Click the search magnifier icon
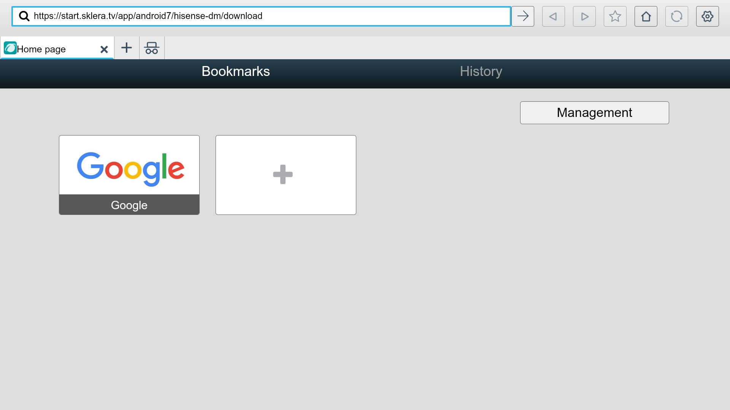Screen dimensions: 730x410 24,16
